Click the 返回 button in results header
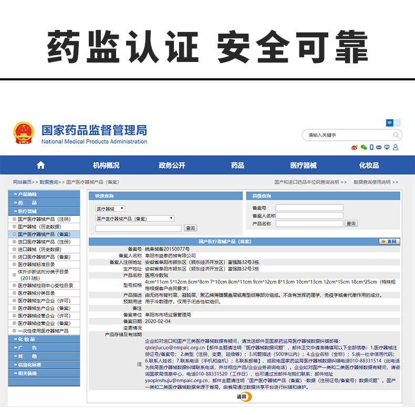Screen dimensions: 415x415 pyautogui.click(x=389, y=241)
